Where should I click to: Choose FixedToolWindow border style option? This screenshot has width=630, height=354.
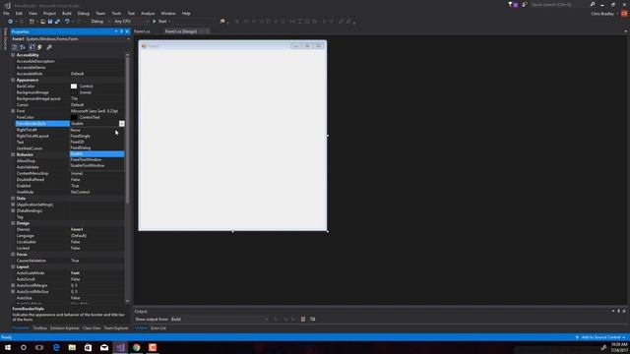pos(96,159)
